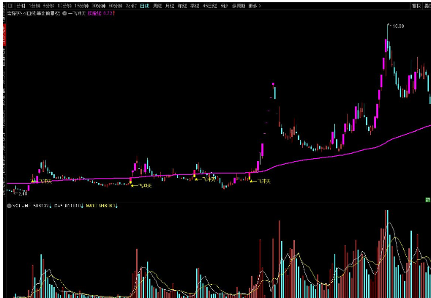Click the square layout icon before 分时
This screenshot has width=431, height=298.
click(x=10, y=6)
